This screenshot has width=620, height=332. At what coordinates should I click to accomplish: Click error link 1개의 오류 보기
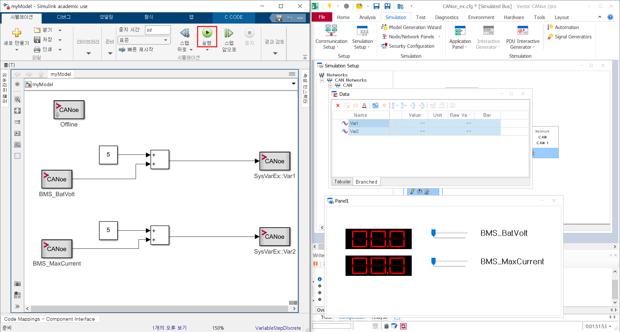(169, 328)
